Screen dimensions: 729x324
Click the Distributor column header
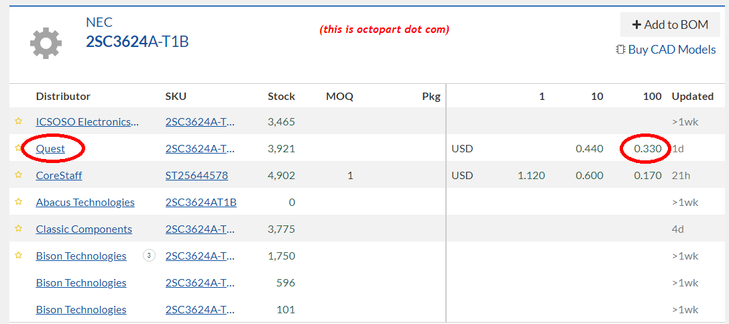(63, 96)
